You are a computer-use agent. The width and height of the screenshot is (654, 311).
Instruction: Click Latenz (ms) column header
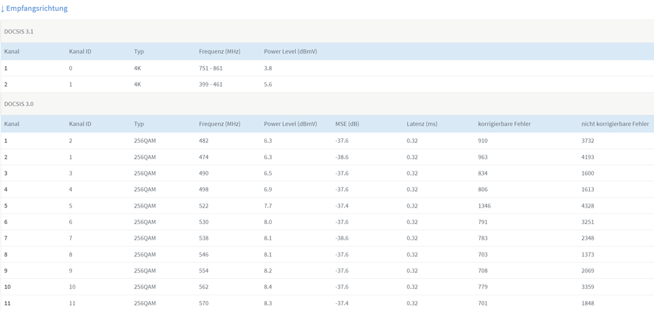[422, 124]
